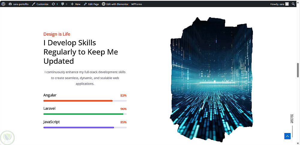This screenshot has width=300, height=145.
Task: Click the Elementor circle logo icon
Action: point(103,4)
